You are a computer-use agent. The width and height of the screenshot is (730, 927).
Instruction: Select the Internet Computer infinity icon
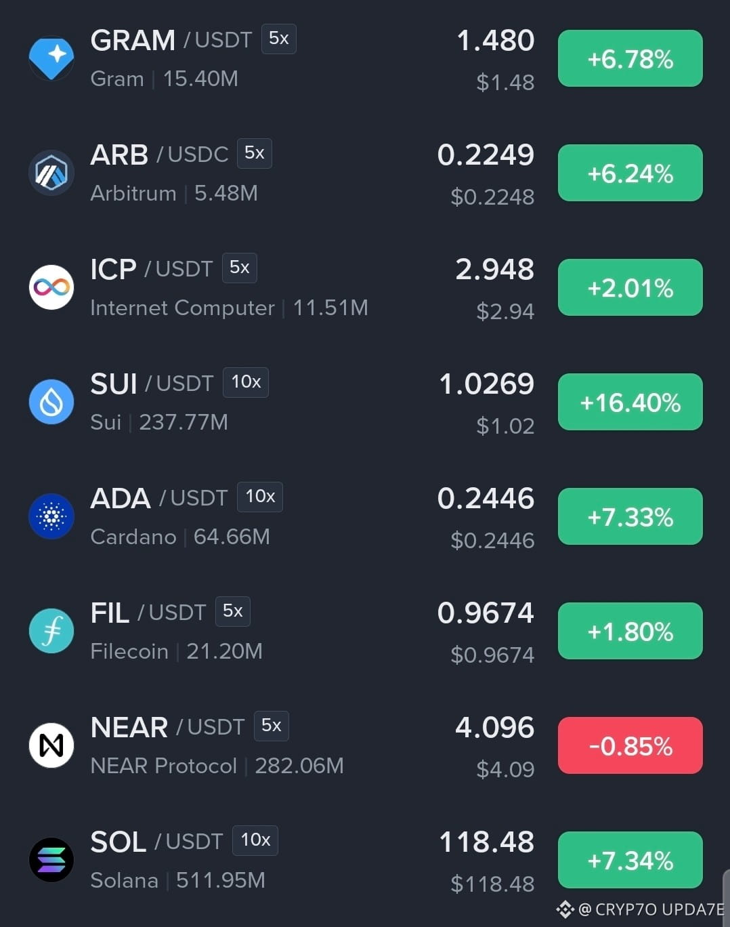(x=51, y=287)
